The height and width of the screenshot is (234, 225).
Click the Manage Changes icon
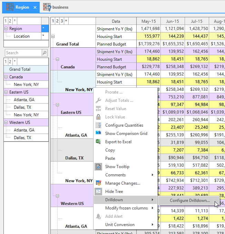click(x=98, y=183)
